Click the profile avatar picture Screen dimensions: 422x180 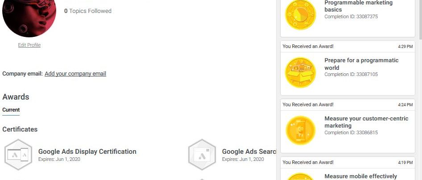[x=29, y=15]
